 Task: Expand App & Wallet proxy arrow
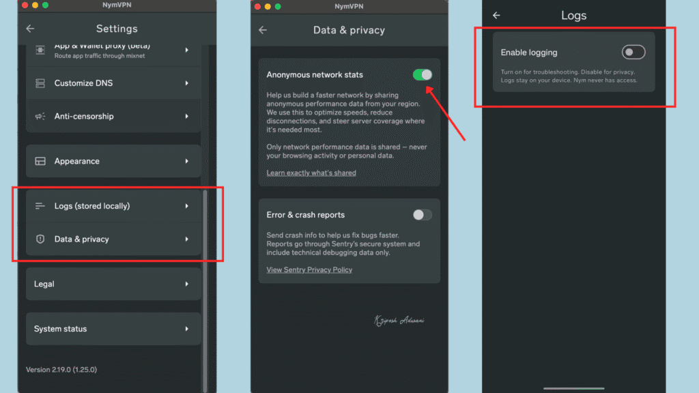(x=187, y=50)
